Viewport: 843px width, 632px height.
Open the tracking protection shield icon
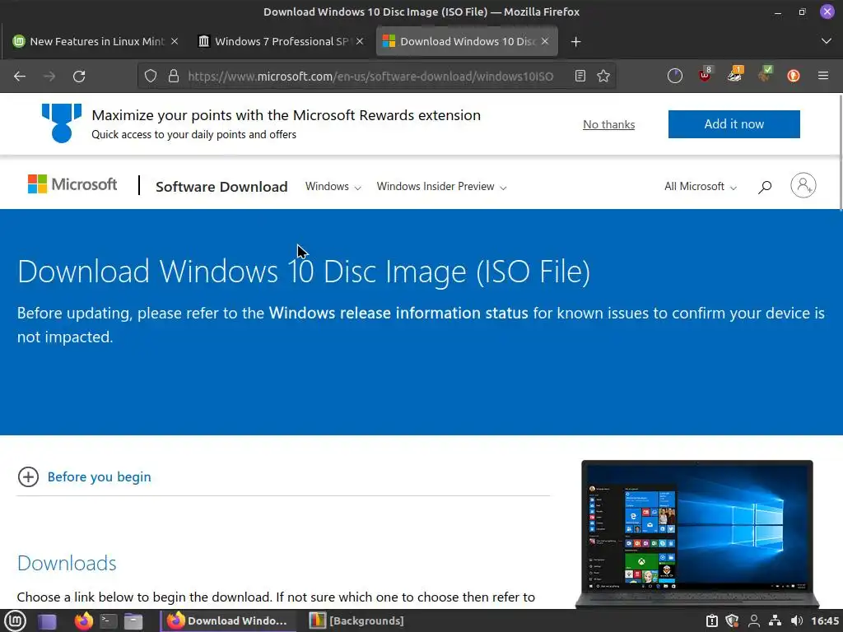point(151,77)
